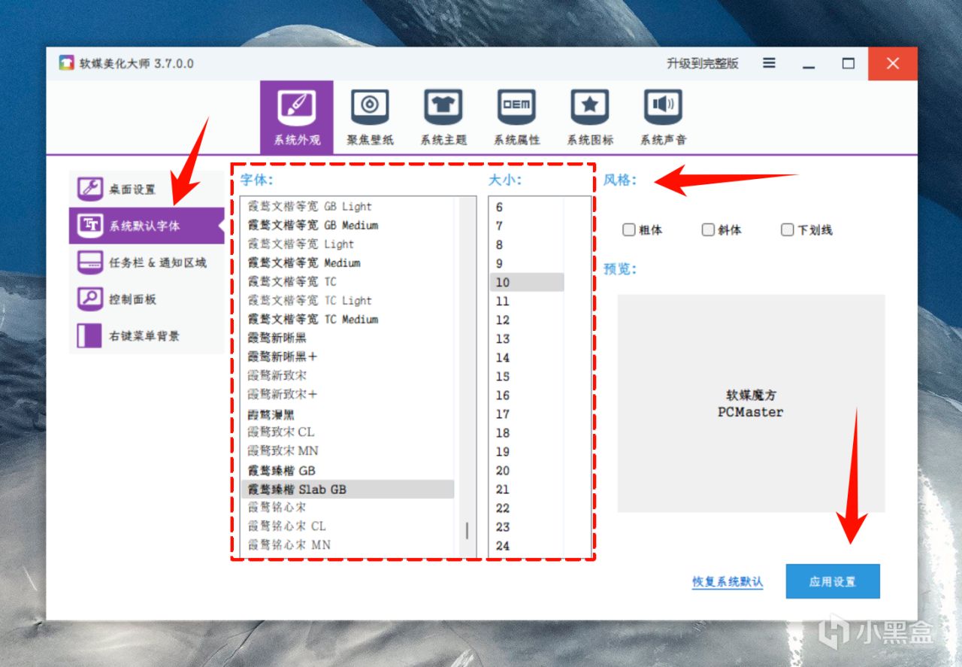Click the 应用设置 apply button
The height and width of the screenshot is (667, 962).
pos(833,581)
